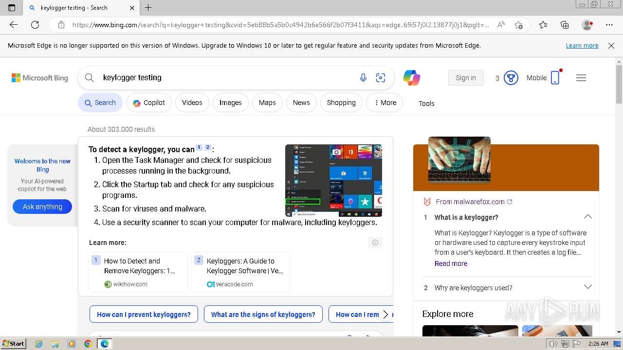Open the Learn more link in notification
Image resolution: width=623 pixels, height=350 pixels.
582,46
